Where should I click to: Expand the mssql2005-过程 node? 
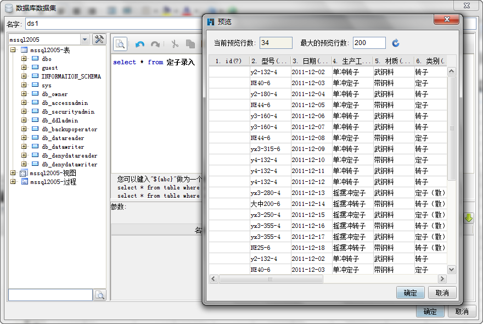pos(13,182)
